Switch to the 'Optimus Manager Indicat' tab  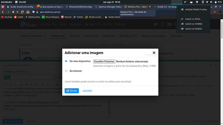coord(109,7)
